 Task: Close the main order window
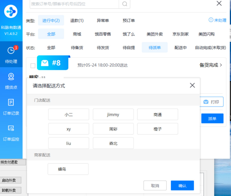[x=219, y=3]
